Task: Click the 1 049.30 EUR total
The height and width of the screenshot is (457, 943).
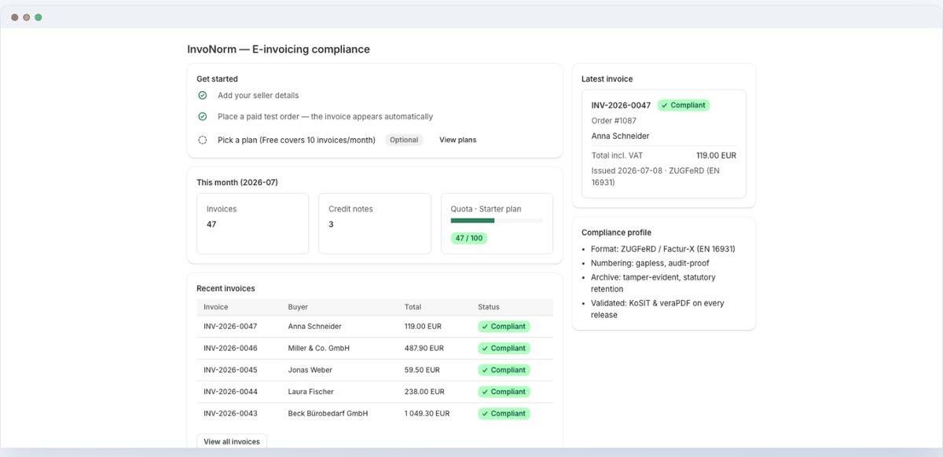Action: coord(427,413)
